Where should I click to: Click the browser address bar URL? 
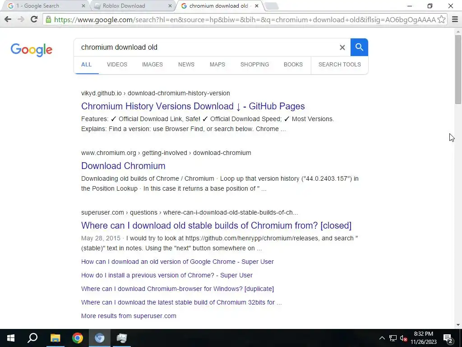click(x=245, y=19)
